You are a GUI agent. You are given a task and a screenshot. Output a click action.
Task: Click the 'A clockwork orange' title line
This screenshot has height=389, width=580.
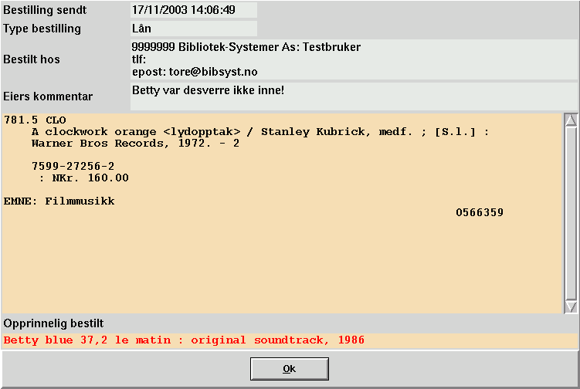click(x=259, y=132)
